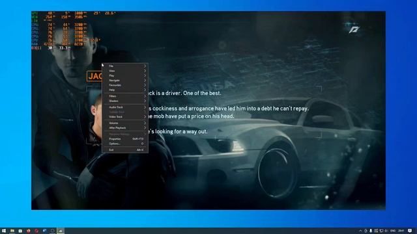Screen dimensions: 417x234
Task: Open the Video Track submenu
Action: (125, 117)
